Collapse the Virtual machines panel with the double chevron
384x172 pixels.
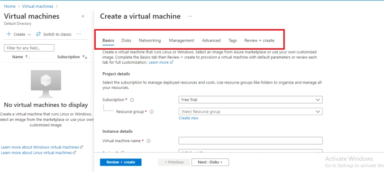(83, 16)
